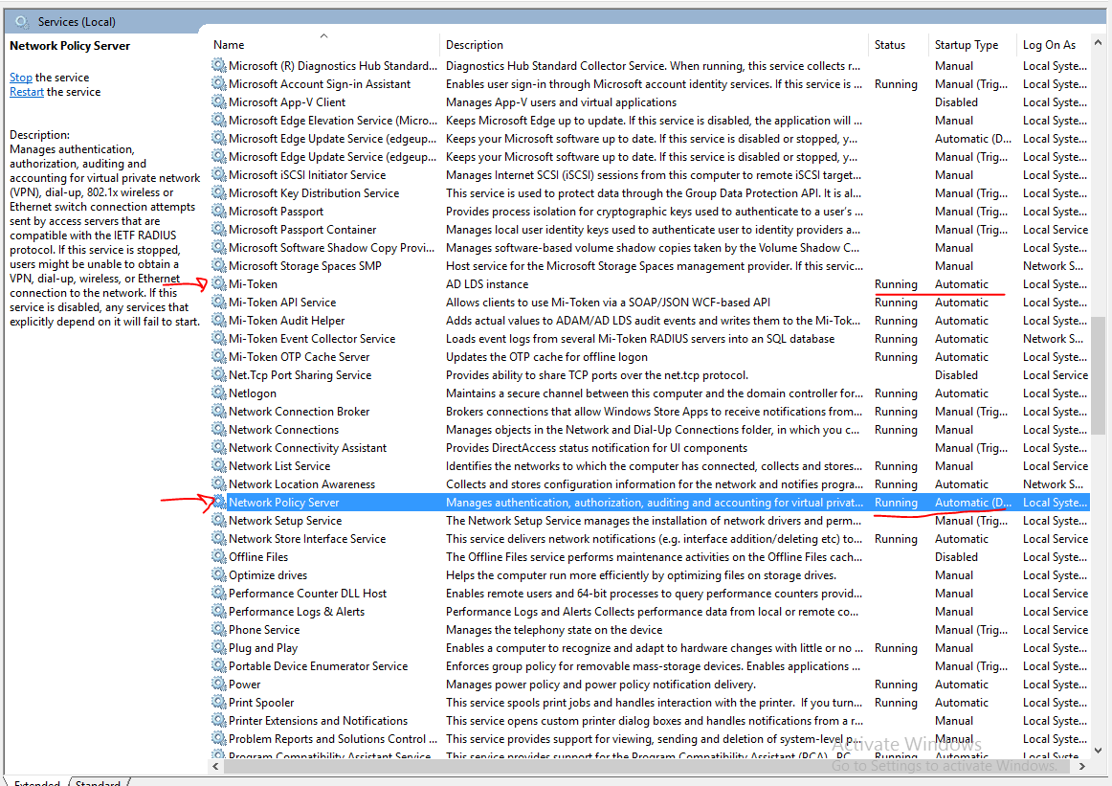
Task: Click the gear icon of Network Policy Server
Action: point(218,503)
